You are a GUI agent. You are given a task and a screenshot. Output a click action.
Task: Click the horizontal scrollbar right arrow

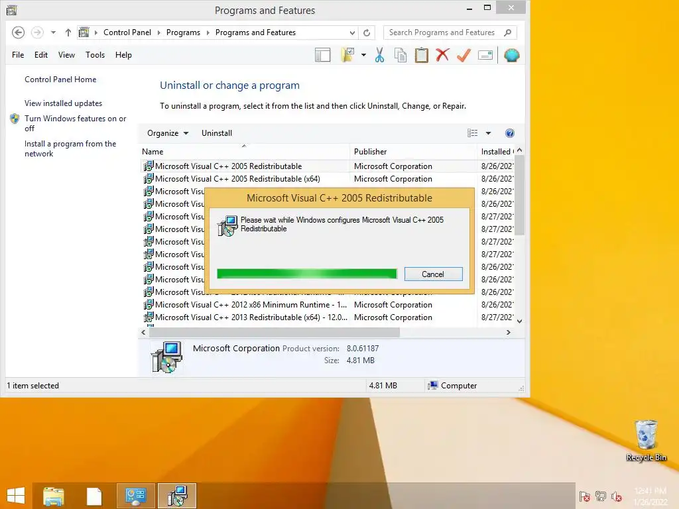point(509,333)
